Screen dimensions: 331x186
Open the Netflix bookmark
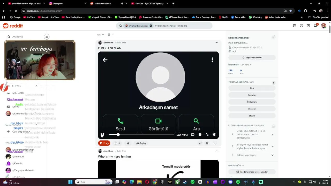click(223, 17)
